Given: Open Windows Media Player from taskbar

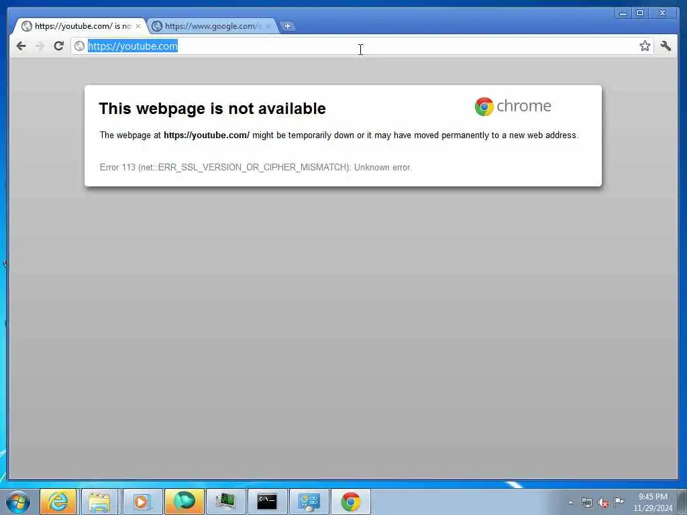Looking at the screenshot, I should tap(141, 502).
